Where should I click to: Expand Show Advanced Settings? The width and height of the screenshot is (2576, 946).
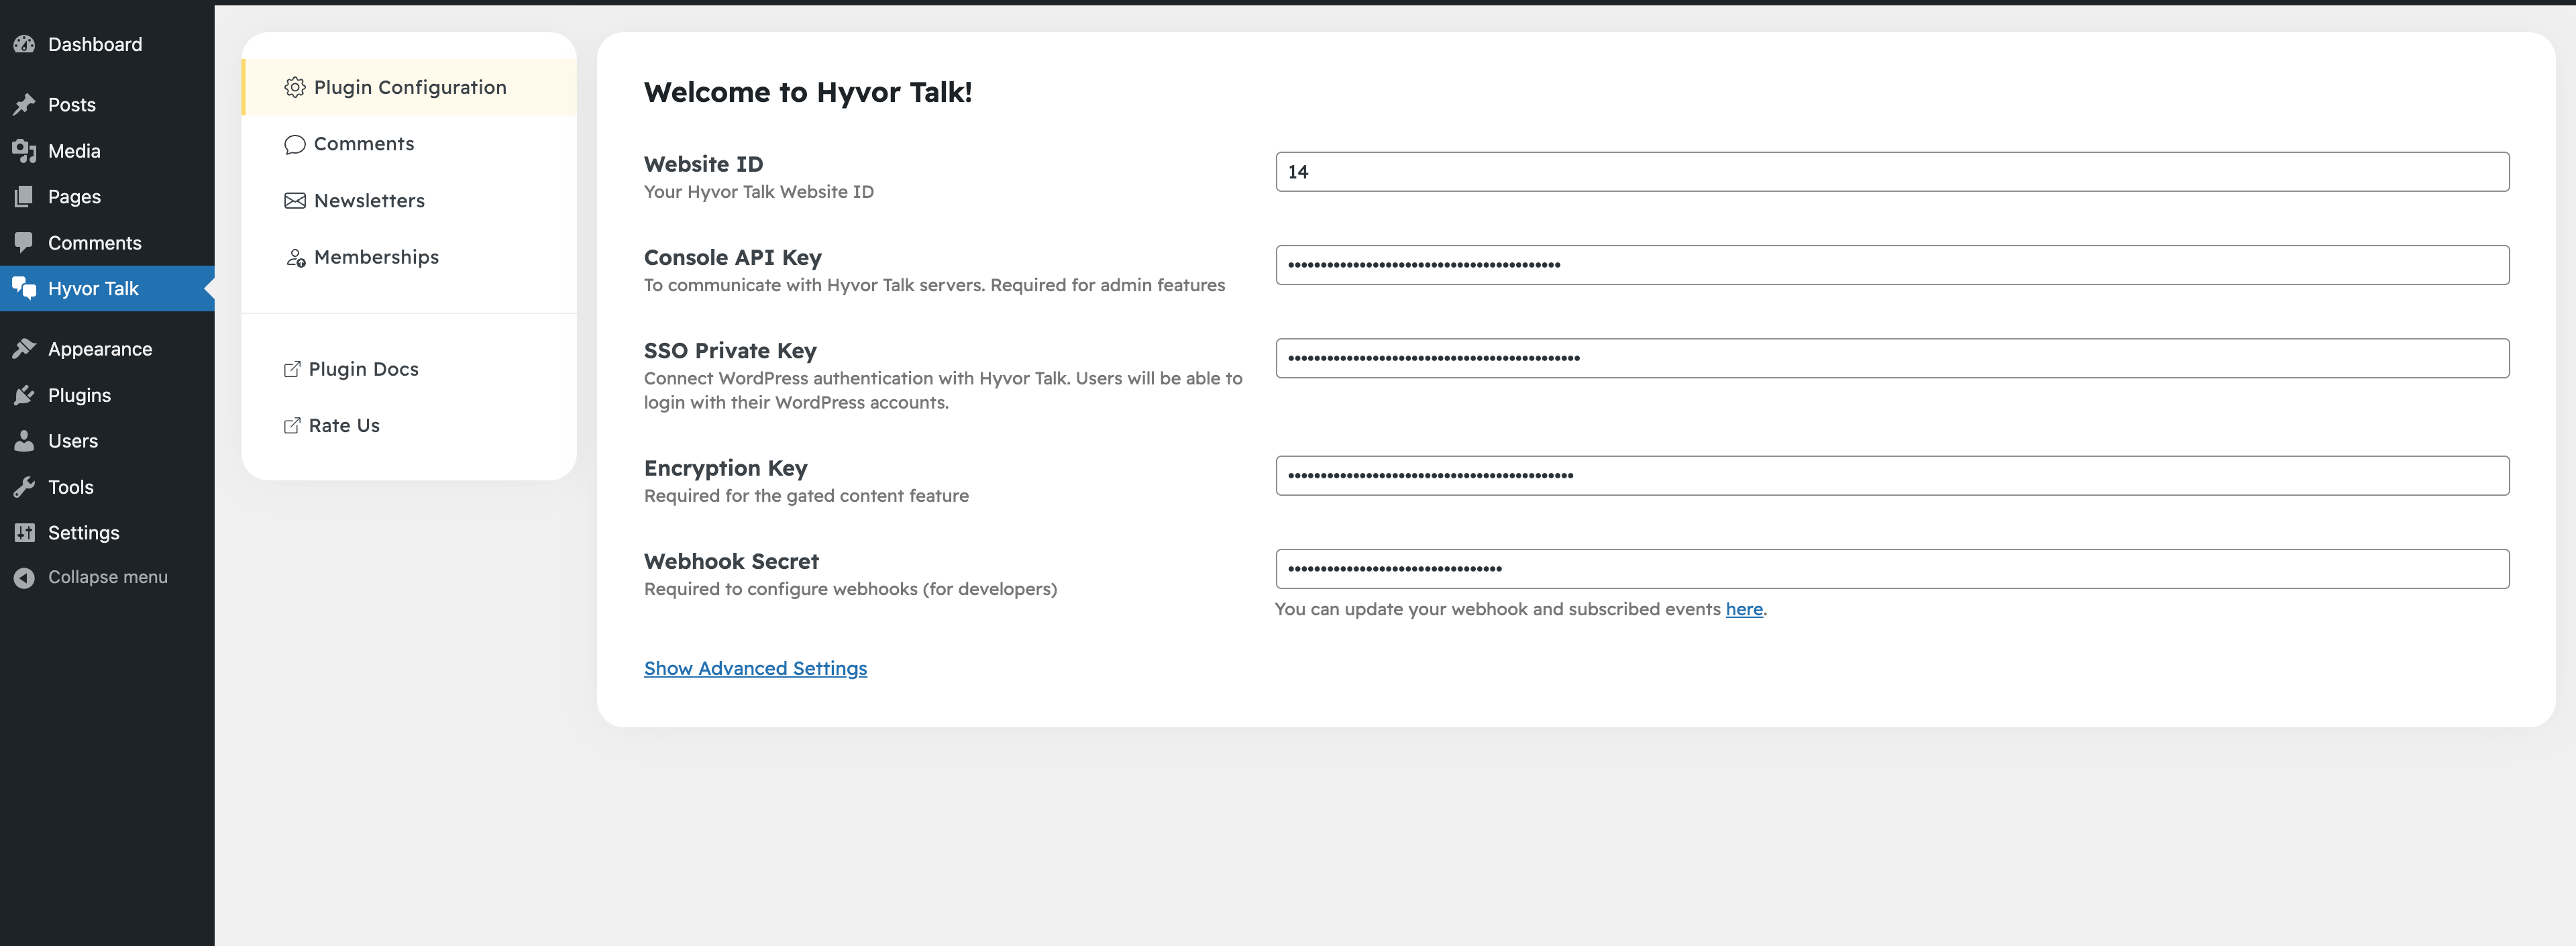click(754, 667)
